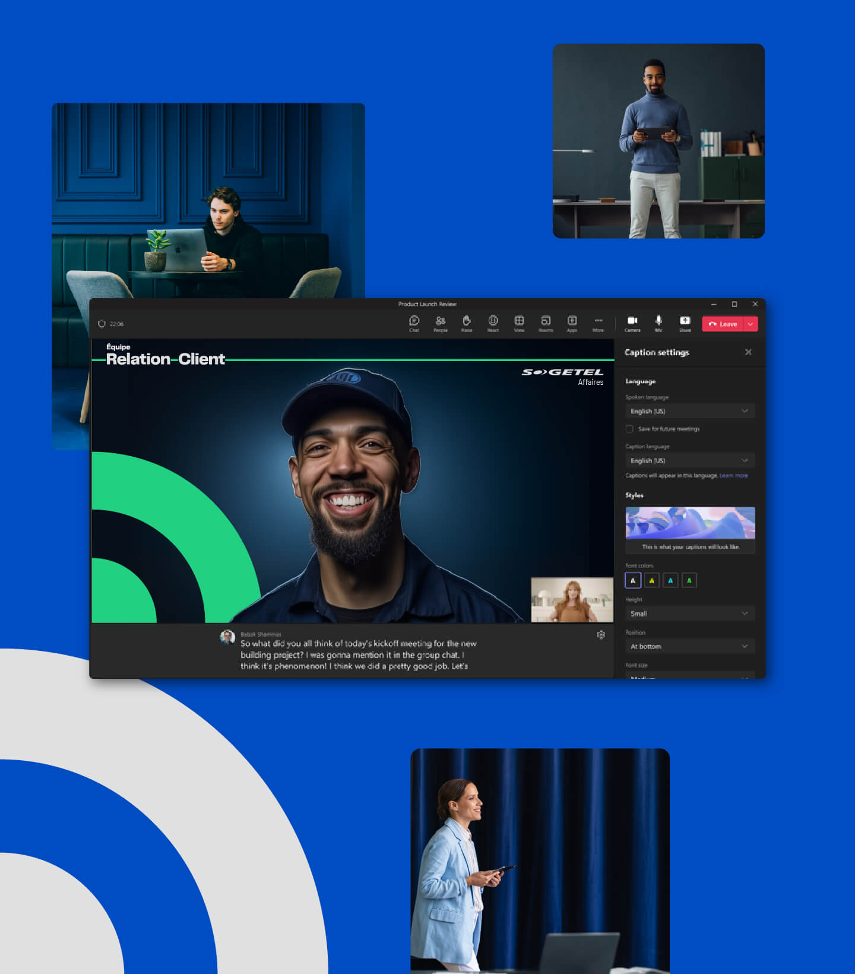Select the yellow caption font color
Screen dimensions: 855x974
651,580
